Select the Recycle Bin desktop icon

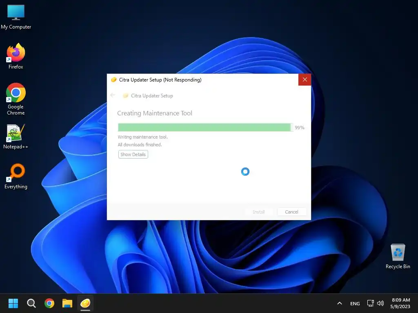pyautogui.click(x=398, y=256)
